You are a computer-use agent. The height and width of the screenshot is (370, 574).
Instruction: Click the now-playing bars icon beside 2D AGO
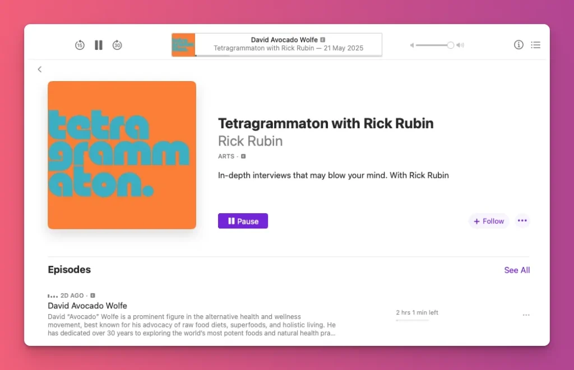point(53,296)
